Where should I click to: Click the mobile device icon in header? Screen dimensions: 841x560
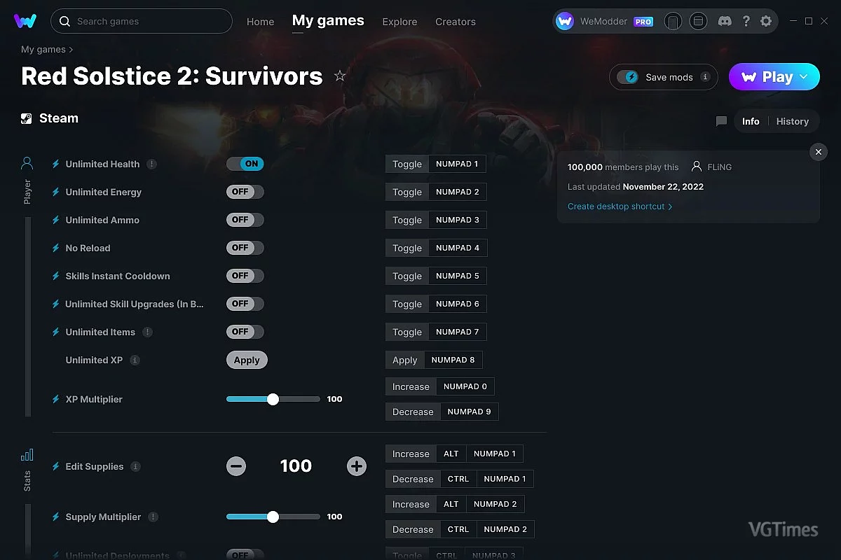coord(673,22)
